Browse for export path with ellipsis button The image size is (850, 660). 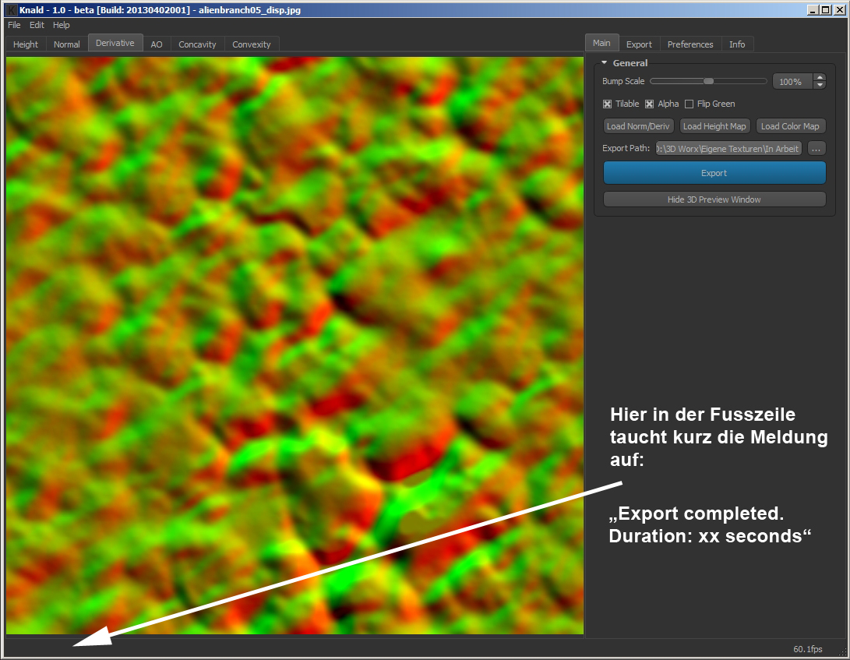point(816,149)
